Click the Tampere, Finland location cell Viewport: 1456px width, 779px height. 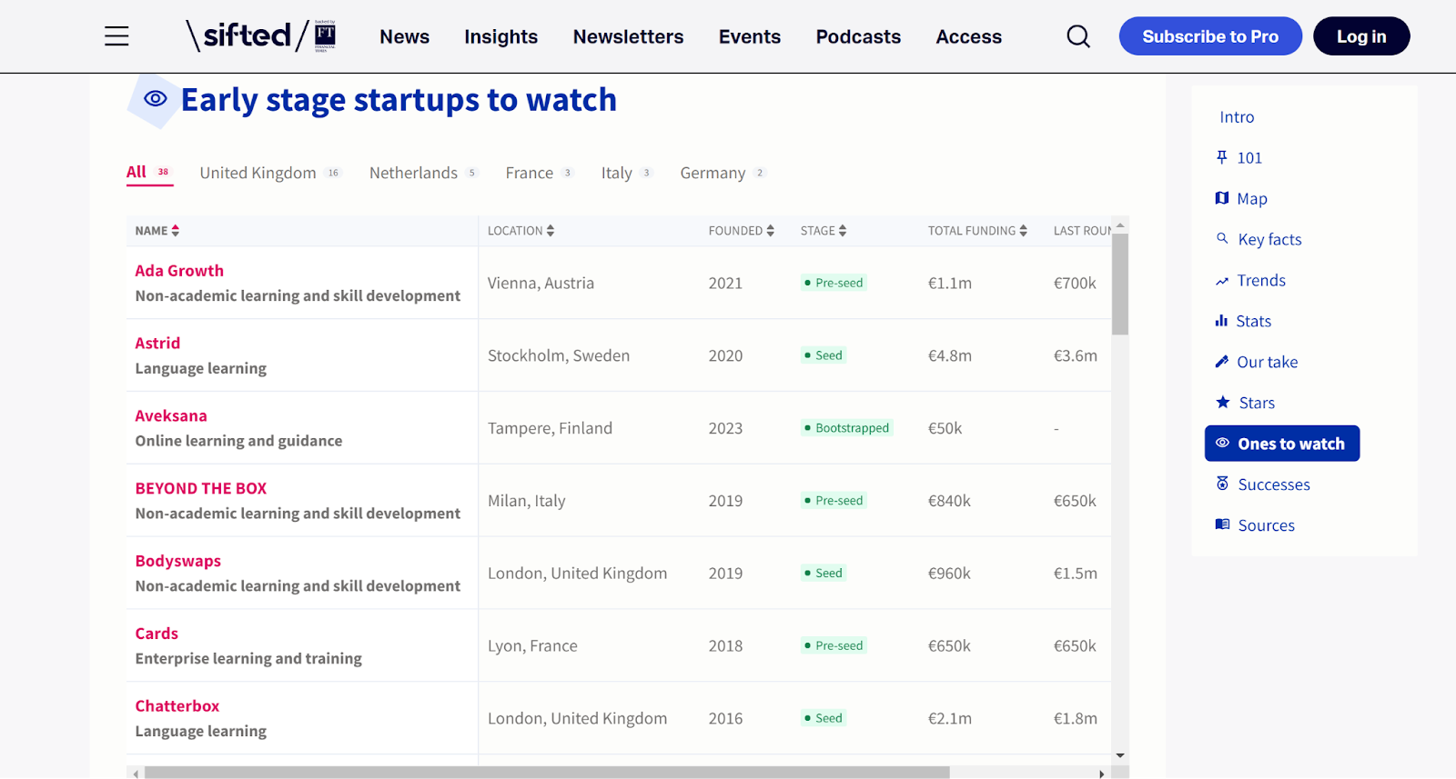(x=550, y=428)
